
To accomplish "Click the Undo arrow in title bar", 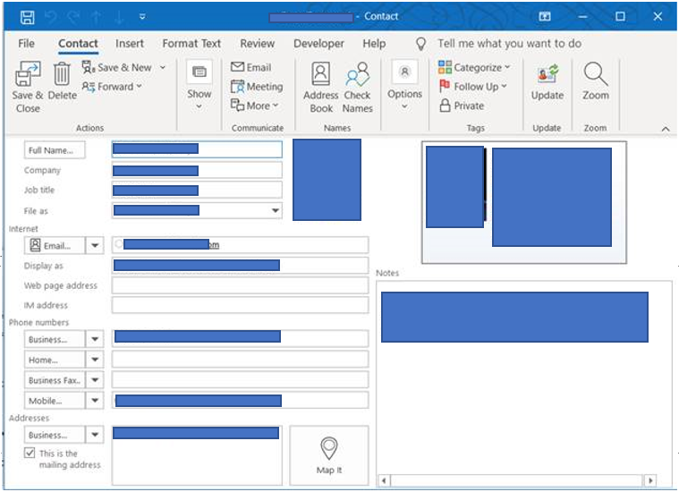I will pos(51,17).
